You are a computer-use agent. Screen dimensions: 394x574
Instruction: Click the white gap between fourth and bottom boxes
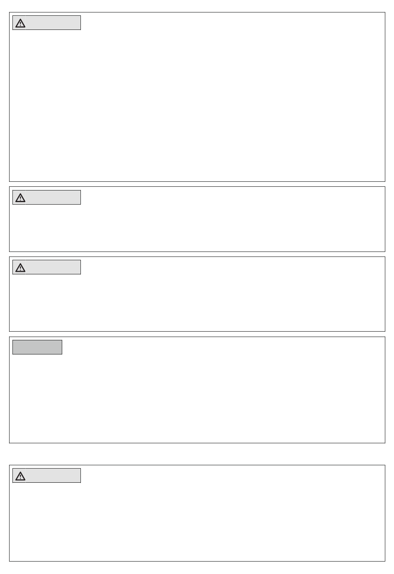point(197,454)
